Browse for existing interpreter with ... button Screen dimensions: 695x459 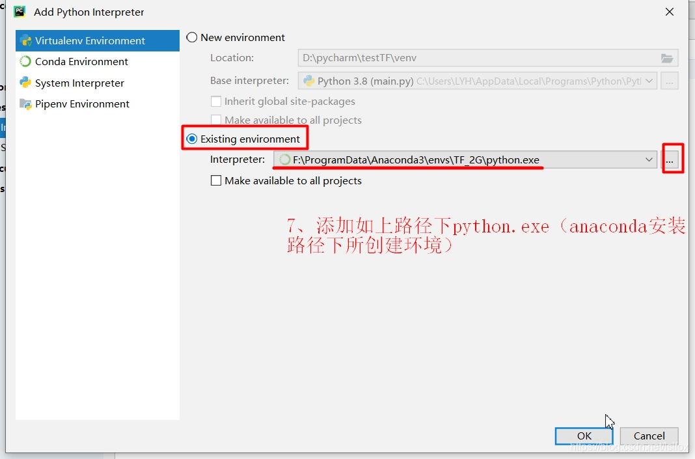669,160
